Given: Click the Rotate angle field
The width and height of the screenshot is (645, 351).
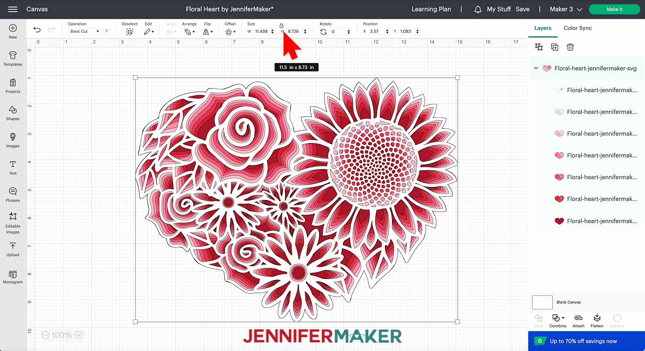Looking at the screenshot, I should [x=337, y=32].
